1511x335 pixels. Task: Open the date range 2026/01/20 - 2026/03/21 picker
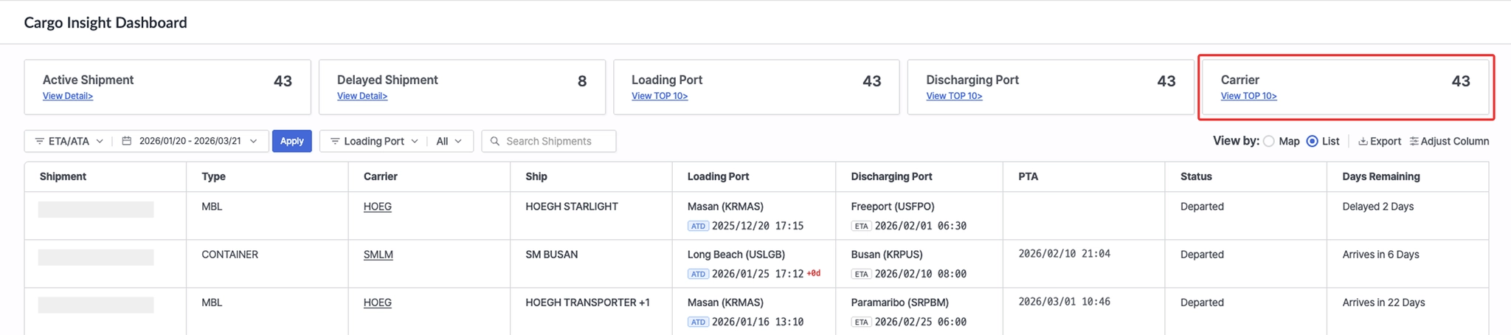click(x=190, y=141)
